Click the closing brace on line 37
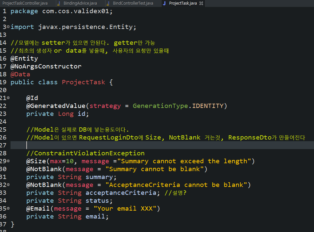The width and height of the screenshot is (314, 232). [12, 224]
